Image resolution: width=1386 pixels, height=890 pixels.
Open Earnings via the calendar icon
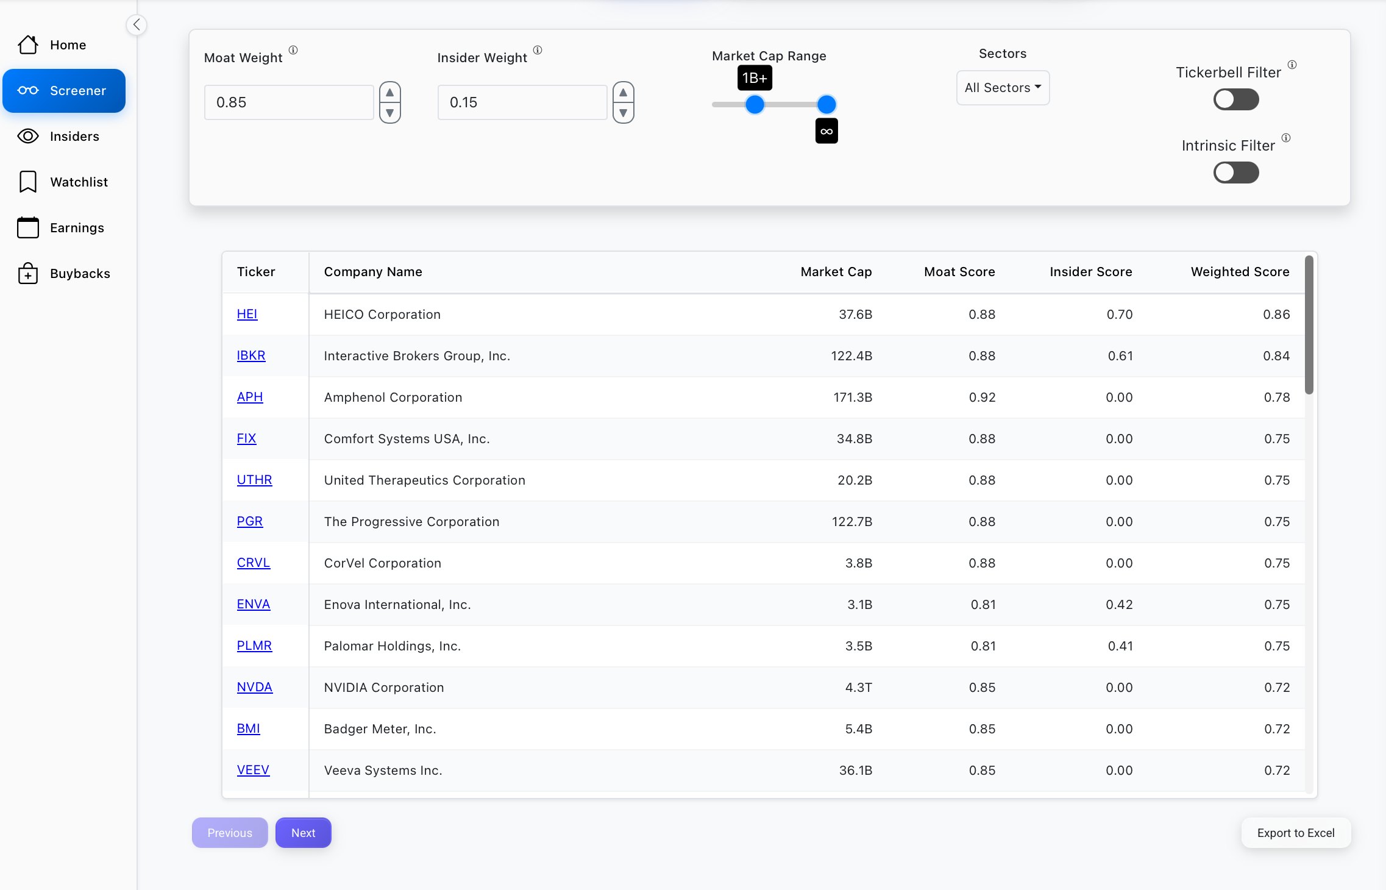click(28, 227)
